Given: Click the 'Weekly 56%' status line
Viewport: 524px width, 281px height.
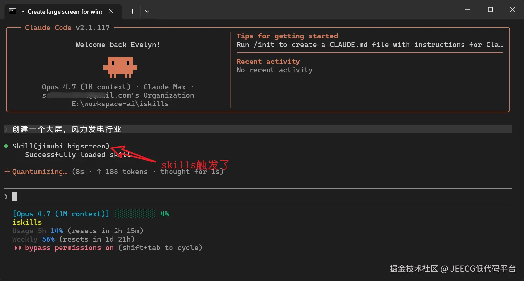Looking at the screenshot, I should 74,239.
